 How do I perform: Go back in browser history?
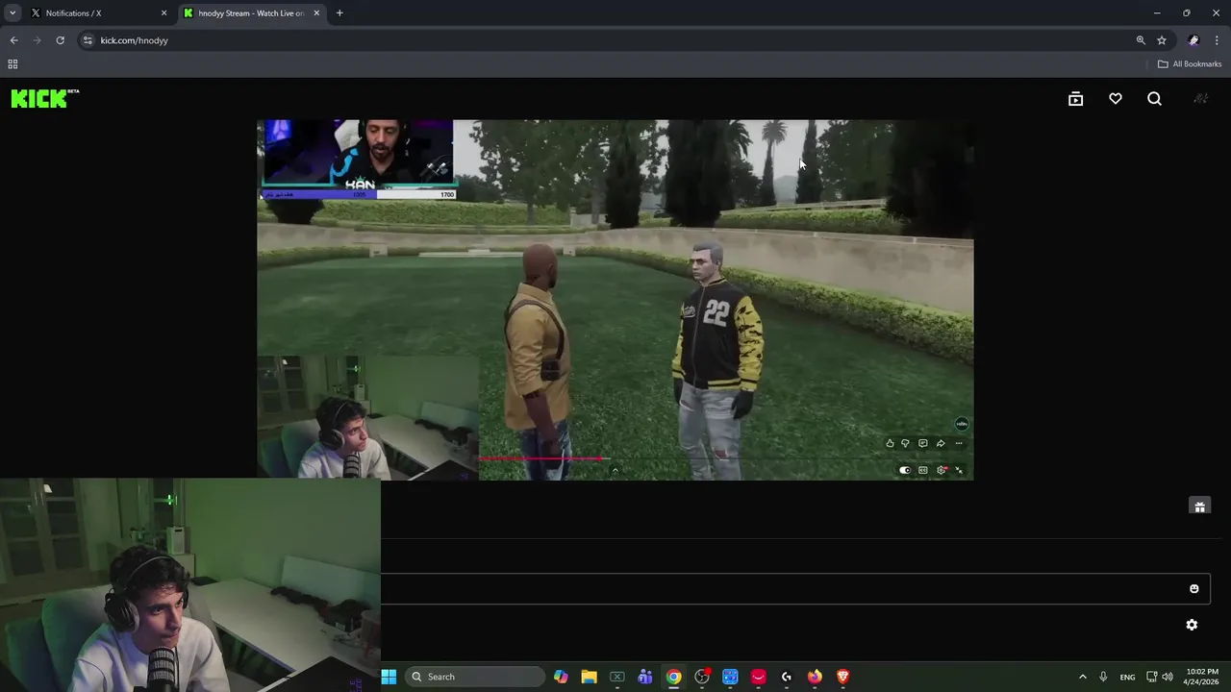13,40
